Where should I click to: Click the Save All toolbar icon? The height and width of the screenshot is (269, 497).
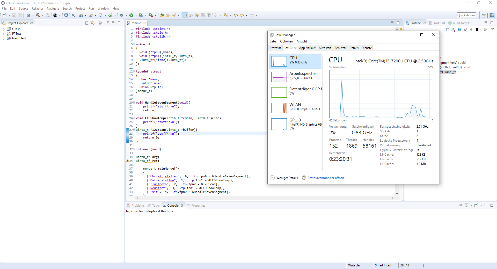(20, 16)
